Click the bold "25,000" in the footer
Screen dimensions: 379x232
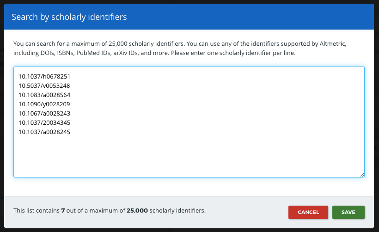coord(137,211)
